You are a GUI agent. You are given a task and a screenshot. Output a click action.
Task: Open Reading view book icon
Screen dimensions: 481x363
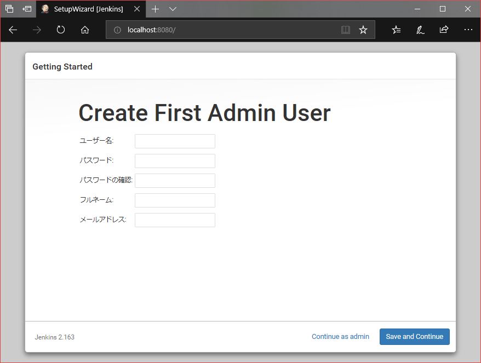[345, 30]
